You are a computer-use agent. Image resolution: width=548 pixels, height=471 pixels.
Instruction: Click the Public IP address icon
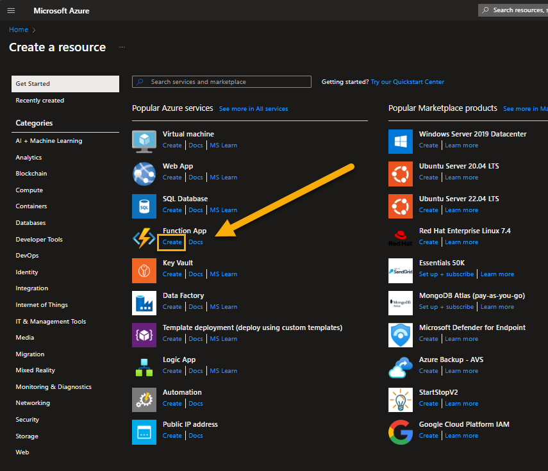pos(144,432)
